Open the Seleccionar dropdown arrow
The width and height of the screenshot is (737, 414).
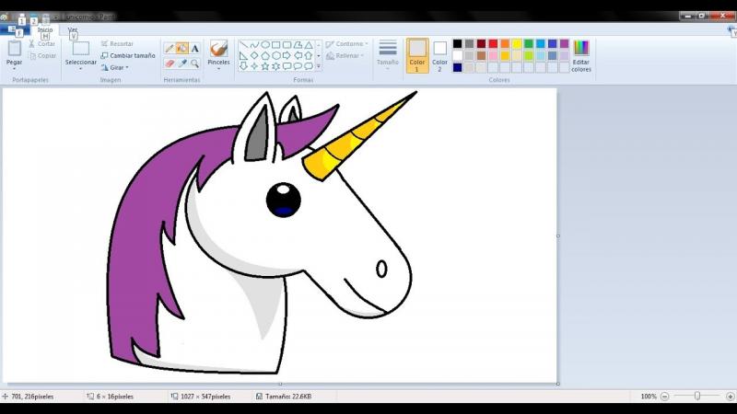click(x=80, y=69)
